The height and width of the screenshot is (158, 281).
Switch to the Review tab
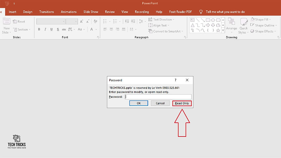(110, 12)
